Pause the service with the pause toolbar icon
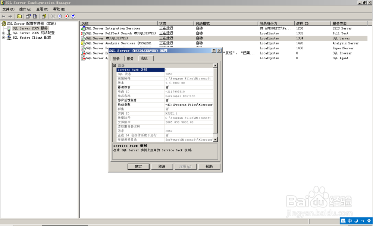373x226 pixels. 59,16
